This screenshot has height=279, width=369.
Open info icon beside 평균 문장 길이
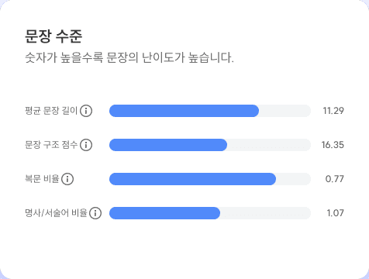click(x=86, y=111)
